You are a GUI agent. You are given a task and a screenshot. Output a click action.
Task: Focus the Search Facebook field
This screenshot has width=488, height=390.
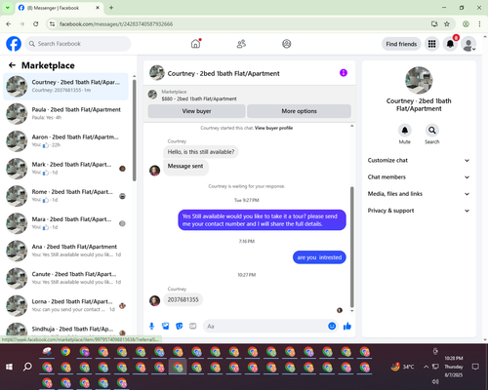point(78,44)
